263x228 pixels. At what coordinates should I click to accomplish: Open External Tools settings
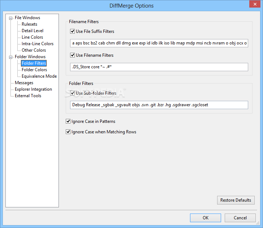[x=28, y=96]
